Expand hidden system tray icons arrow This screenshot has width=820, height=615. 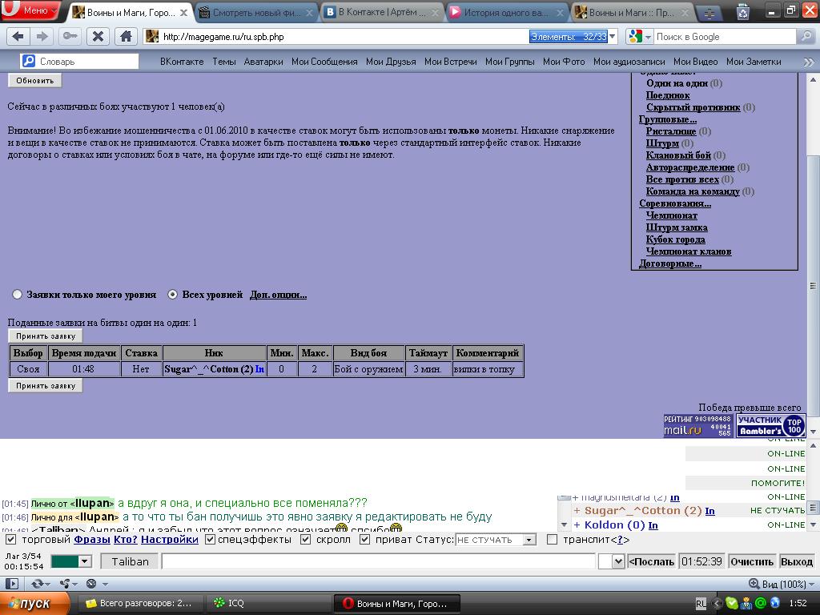[x=717, y=604]
